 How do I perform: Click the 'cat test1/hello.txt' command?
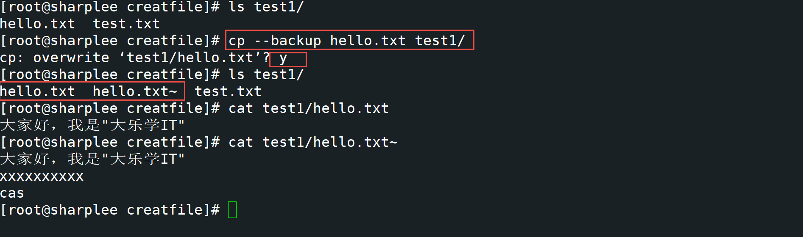tap(309, 108)
